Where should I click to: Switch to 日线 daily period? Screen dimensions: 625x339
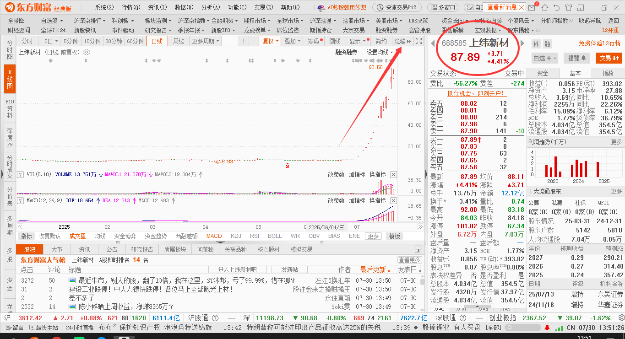click(157, 41)
